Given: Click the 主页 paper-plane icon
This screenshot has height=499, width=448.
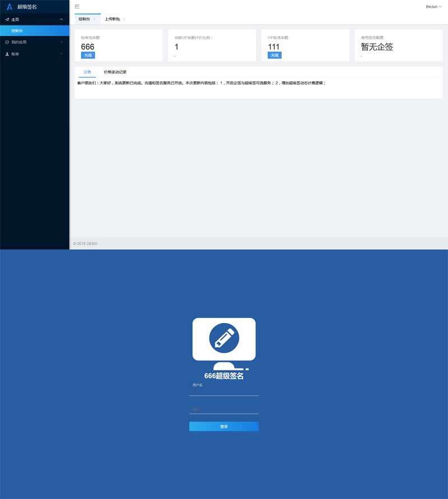Looking at the screenshot, I should tap(7, 20).
